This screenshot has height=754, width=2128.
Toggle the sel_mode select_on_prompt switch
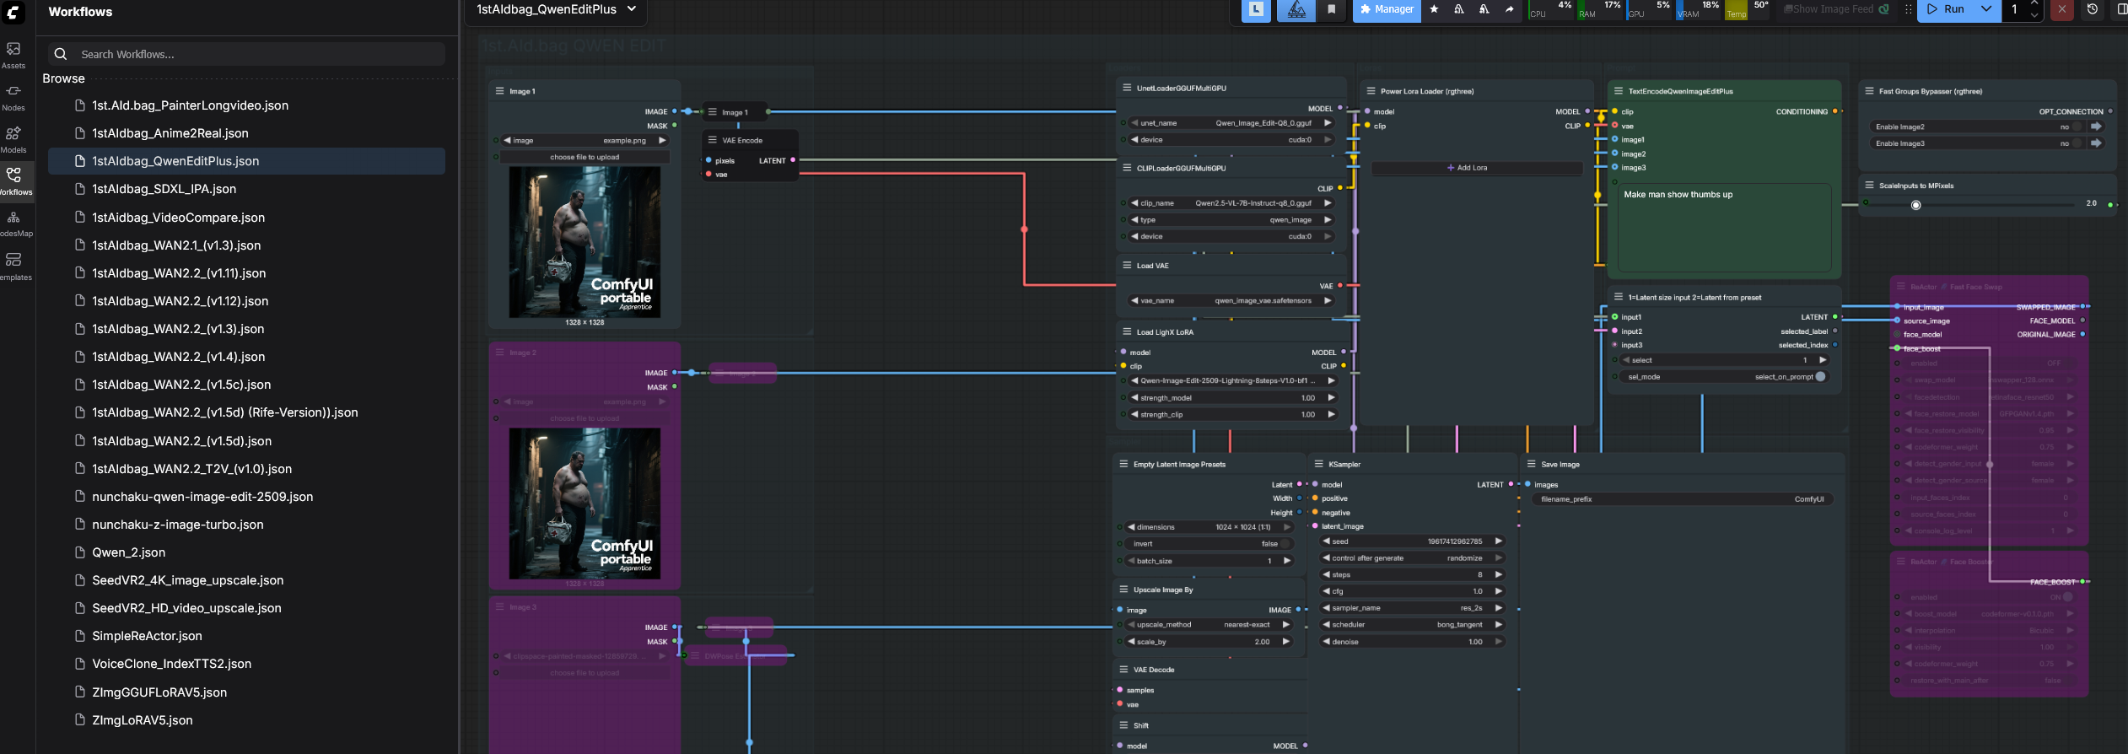pyautogui.click(x=1820, y=377)
